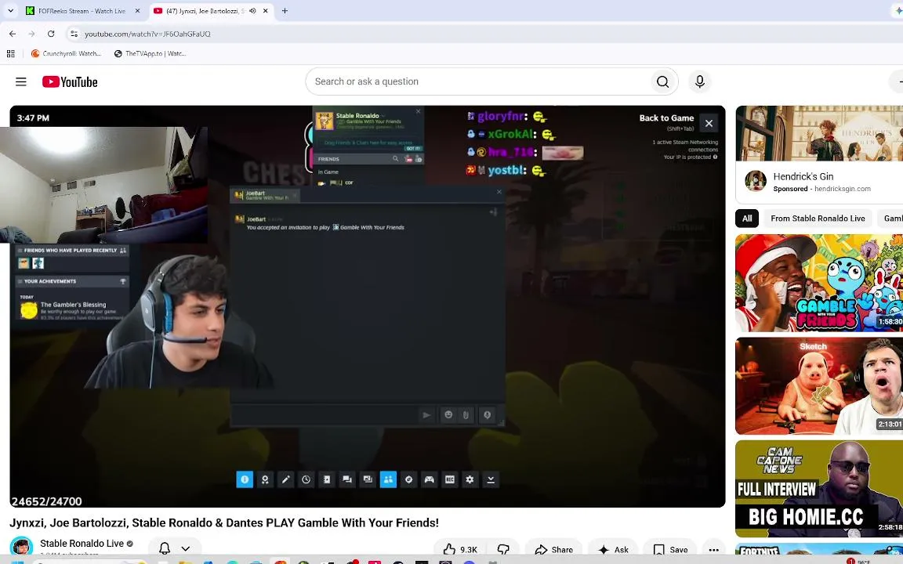Open the Sketch pig video thumbnail

(x=819, y=385)
